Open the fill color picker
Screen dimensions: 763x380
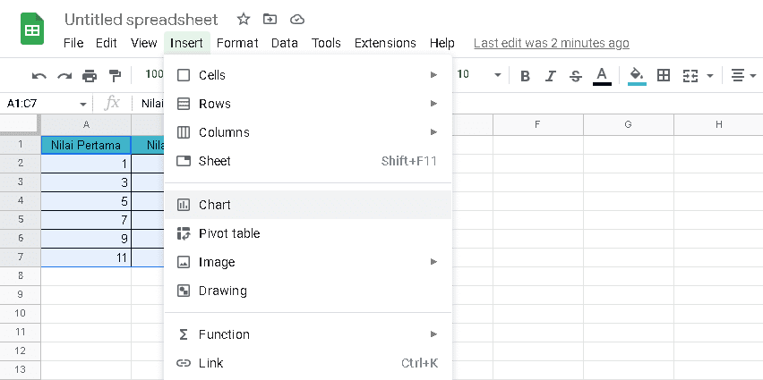[x=637, y=75]
